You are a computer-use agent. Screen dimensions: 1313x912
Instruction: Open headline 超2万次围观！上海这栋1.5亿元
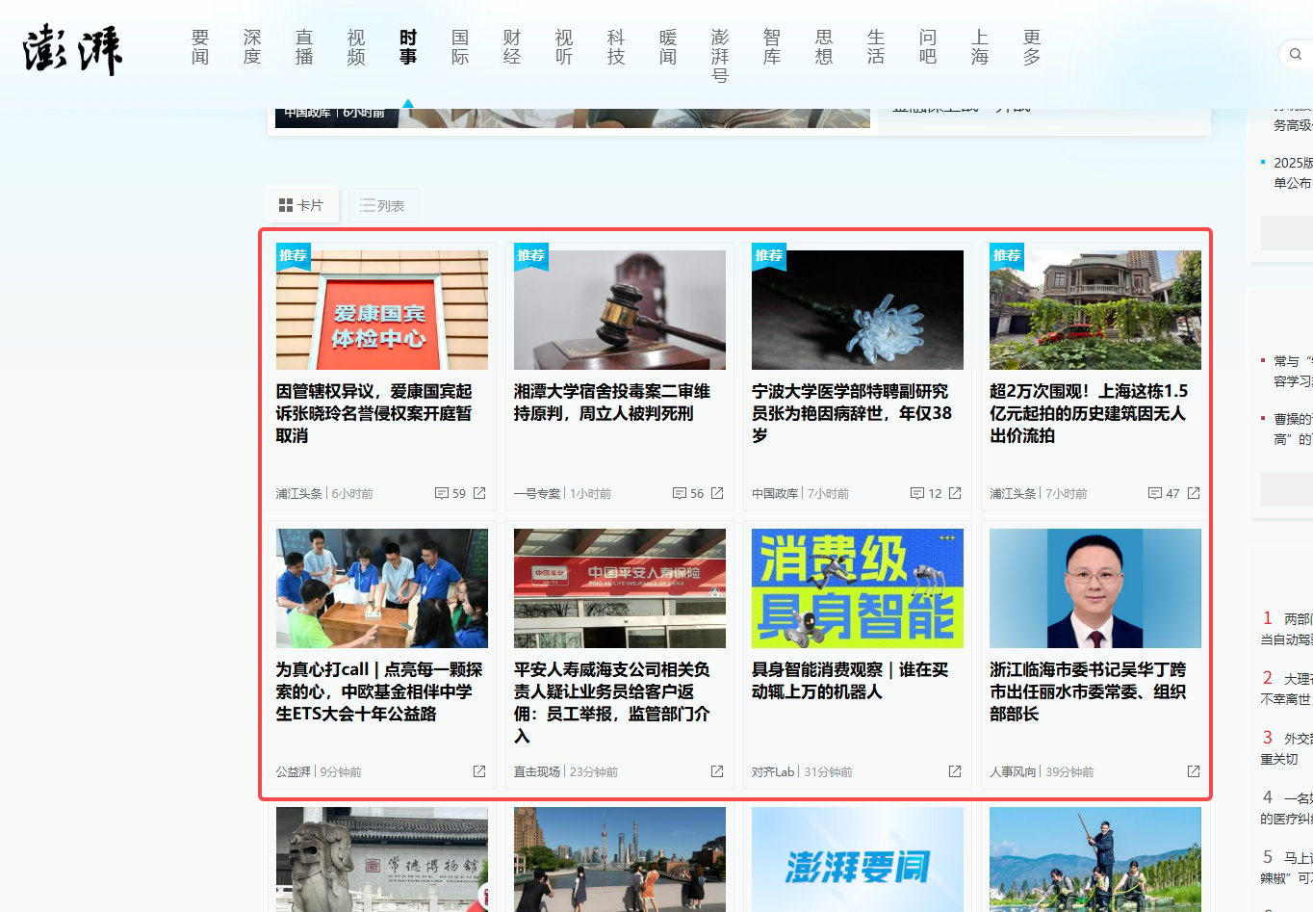pyautogui.click(x=1089, y=413)
